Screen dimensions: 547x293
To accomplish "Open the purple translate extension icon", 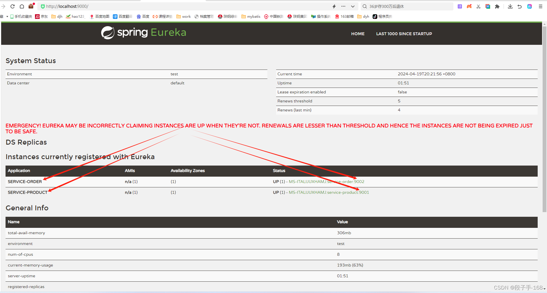I will (x=460, y=6).
